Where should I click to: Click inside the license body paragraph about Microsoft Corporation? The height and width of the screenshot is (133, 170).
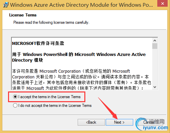82,79
